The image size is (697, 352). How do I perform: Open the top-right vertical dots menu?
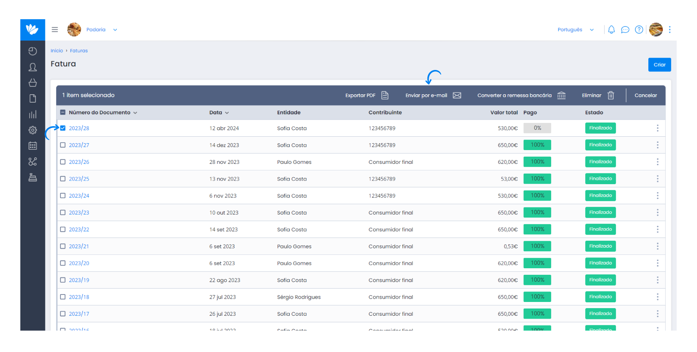tap(670, 30)
